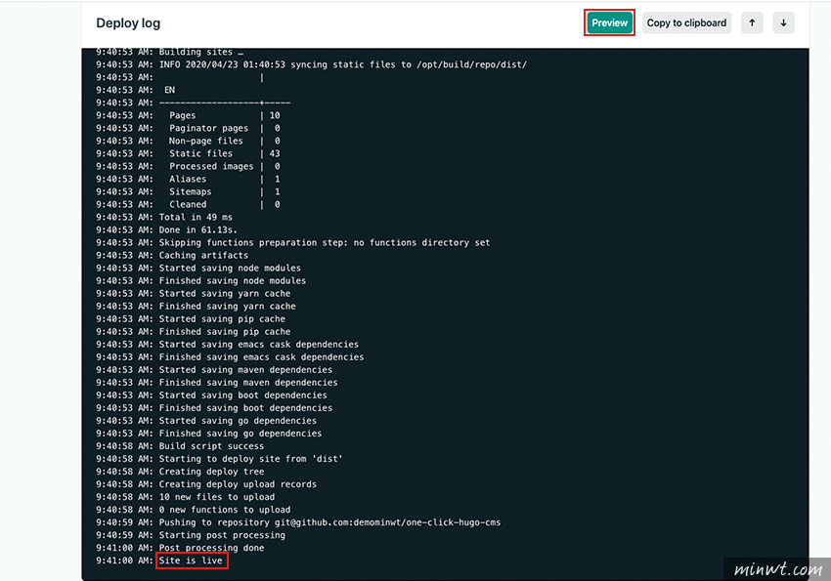Select "Starting to deploy site from 'dist'" line

point(219,459)
